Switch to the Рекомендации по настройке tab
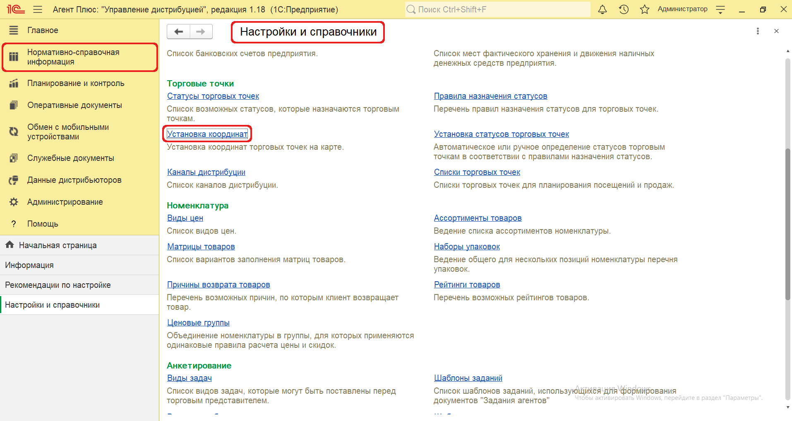 tap(58, 285)
